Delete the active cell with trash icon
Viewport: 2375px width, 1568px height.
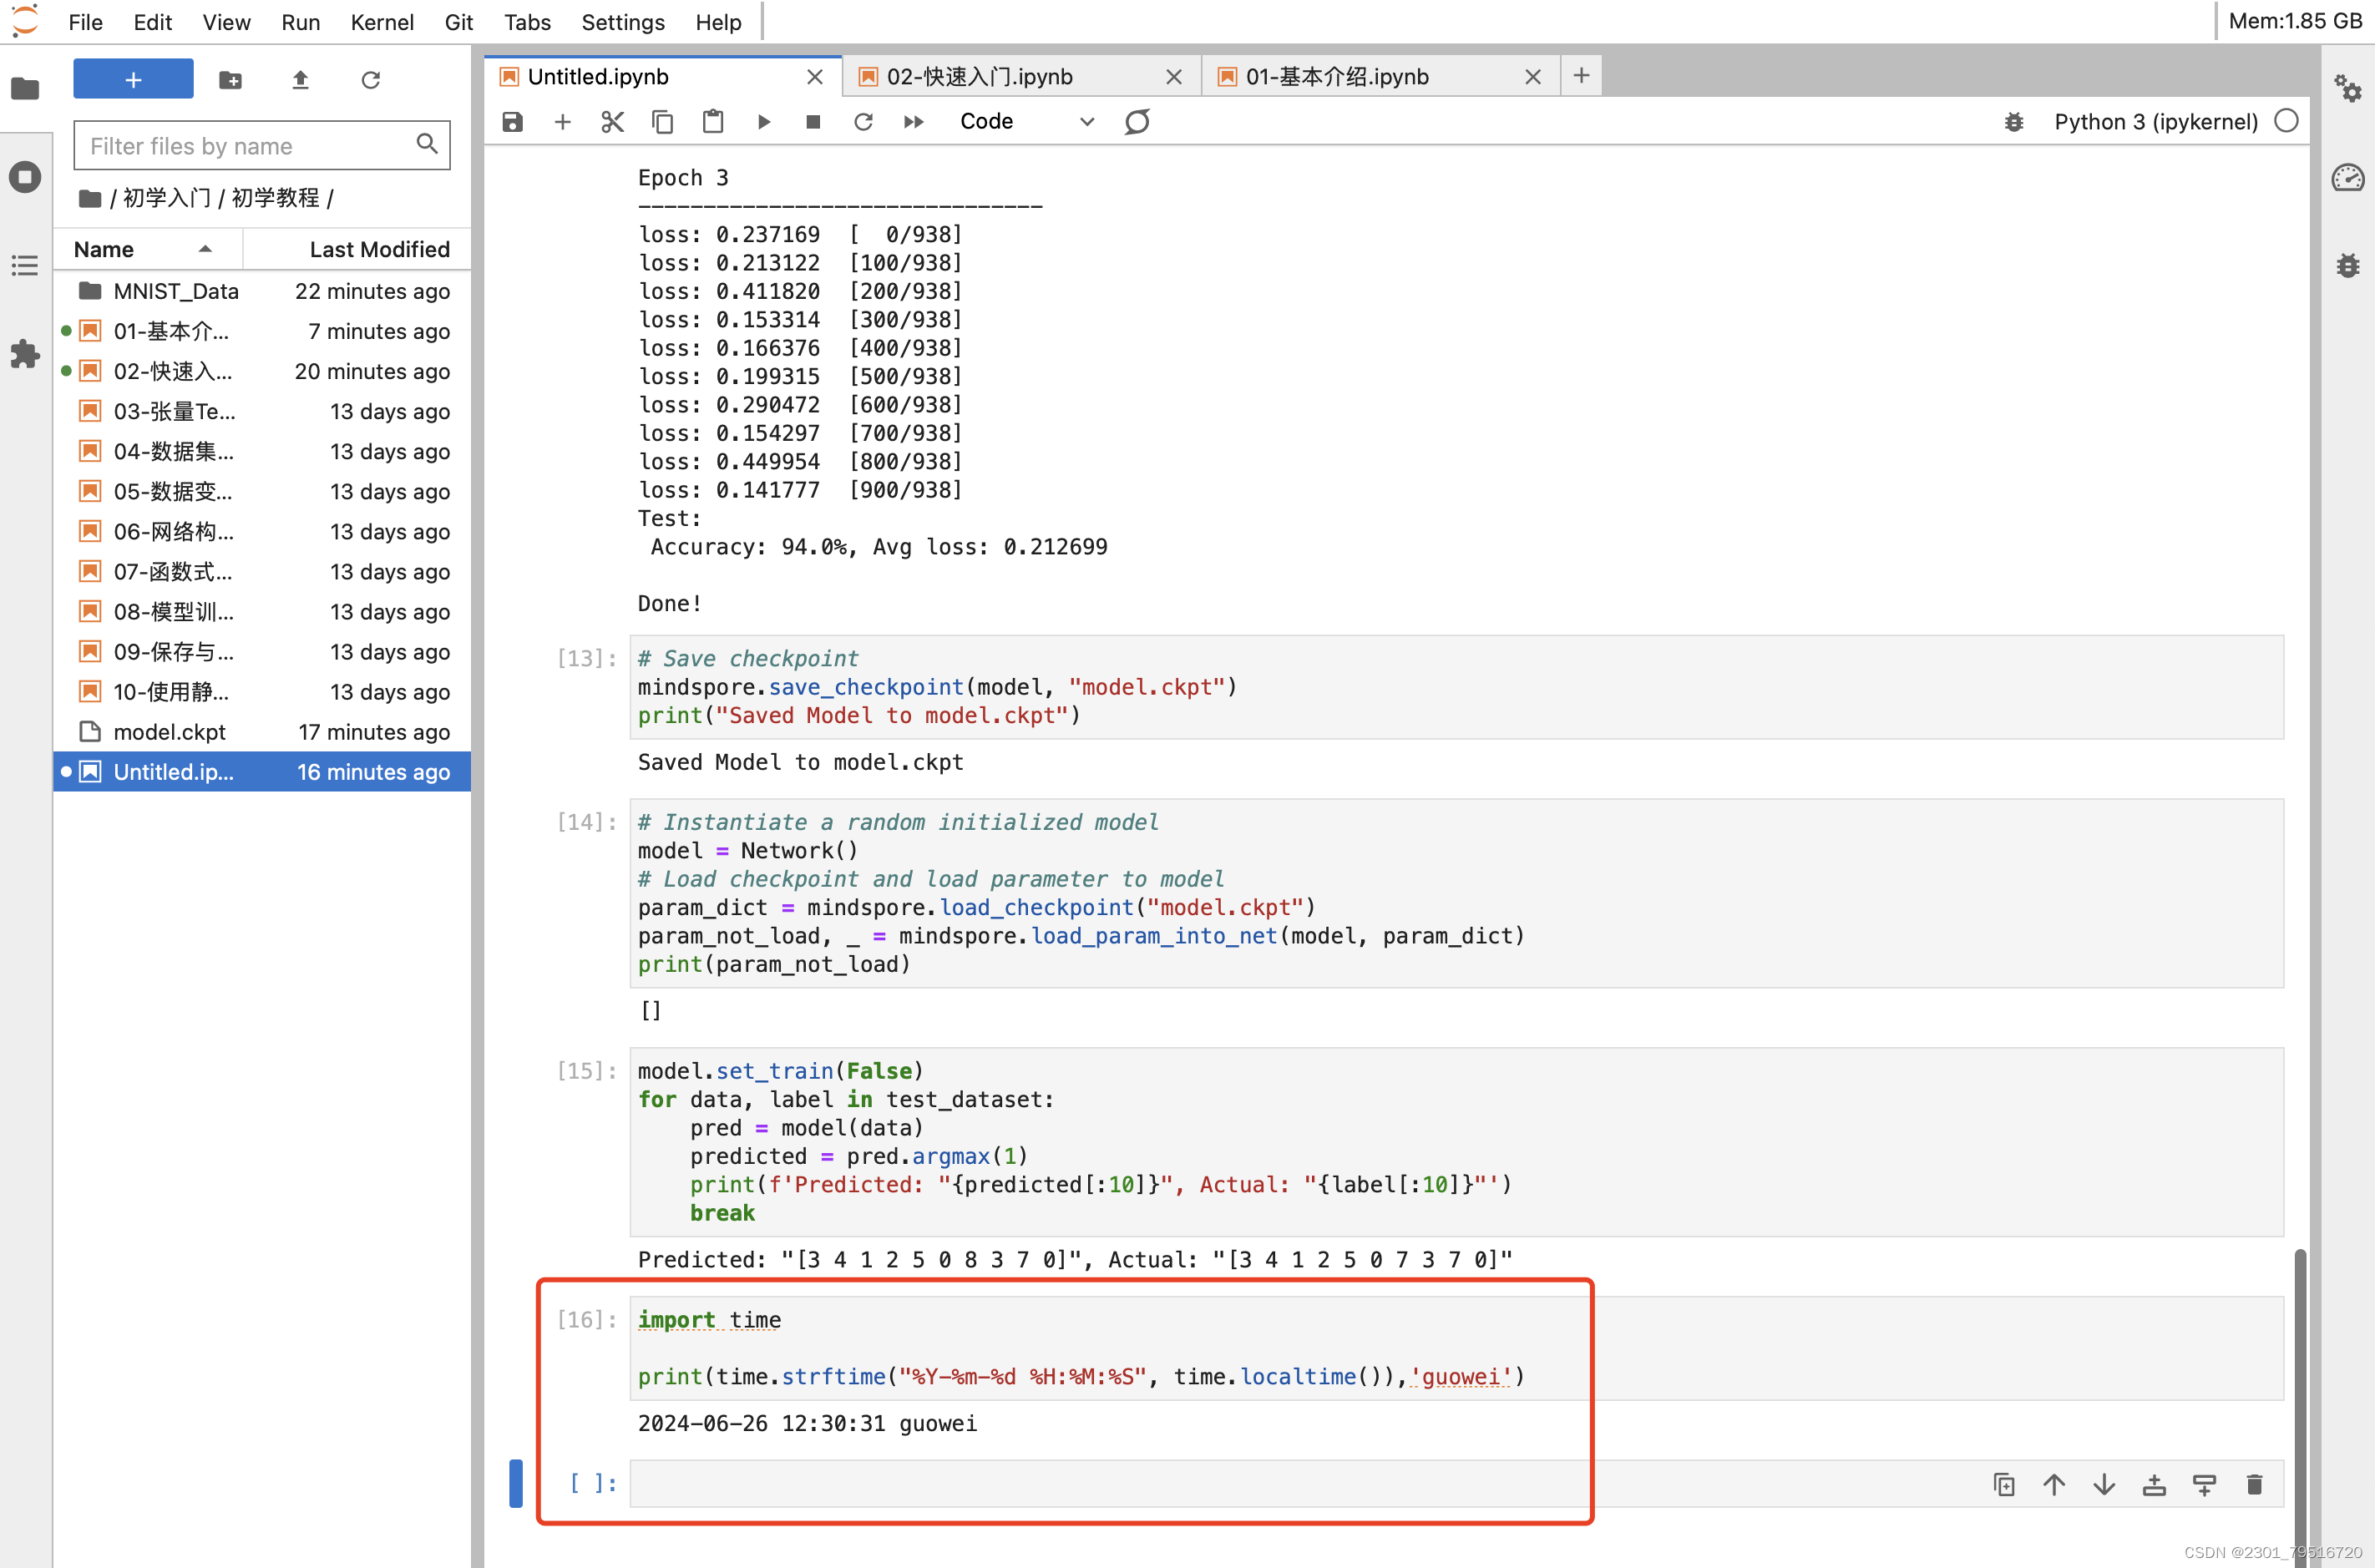point(2254,1484)
